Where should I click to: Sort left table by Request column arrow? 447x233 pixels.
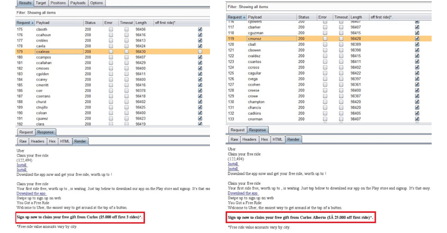pyautogui.click(x=33, y=23)
